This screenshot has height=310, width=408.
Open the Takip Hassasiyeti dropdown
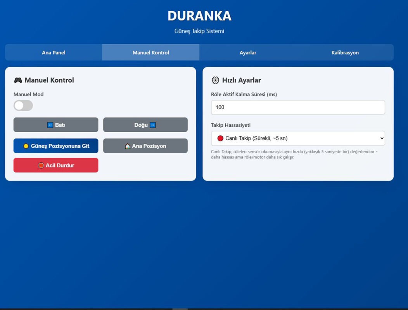(298, 138)
